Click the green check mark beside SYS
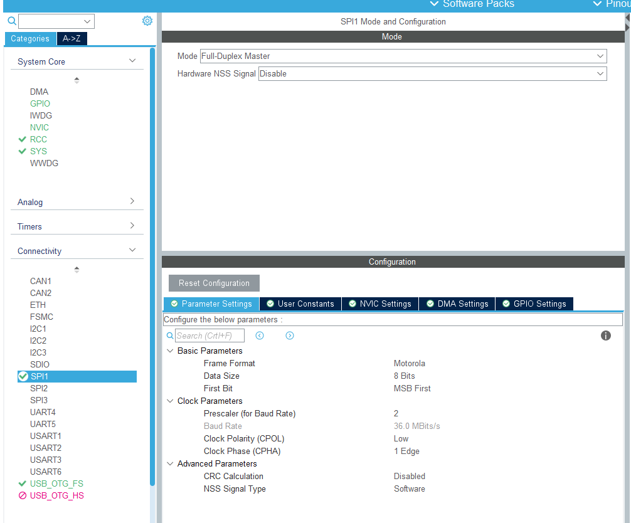The width and height of the screenshot is (631, 523). (x=22, y=151)
